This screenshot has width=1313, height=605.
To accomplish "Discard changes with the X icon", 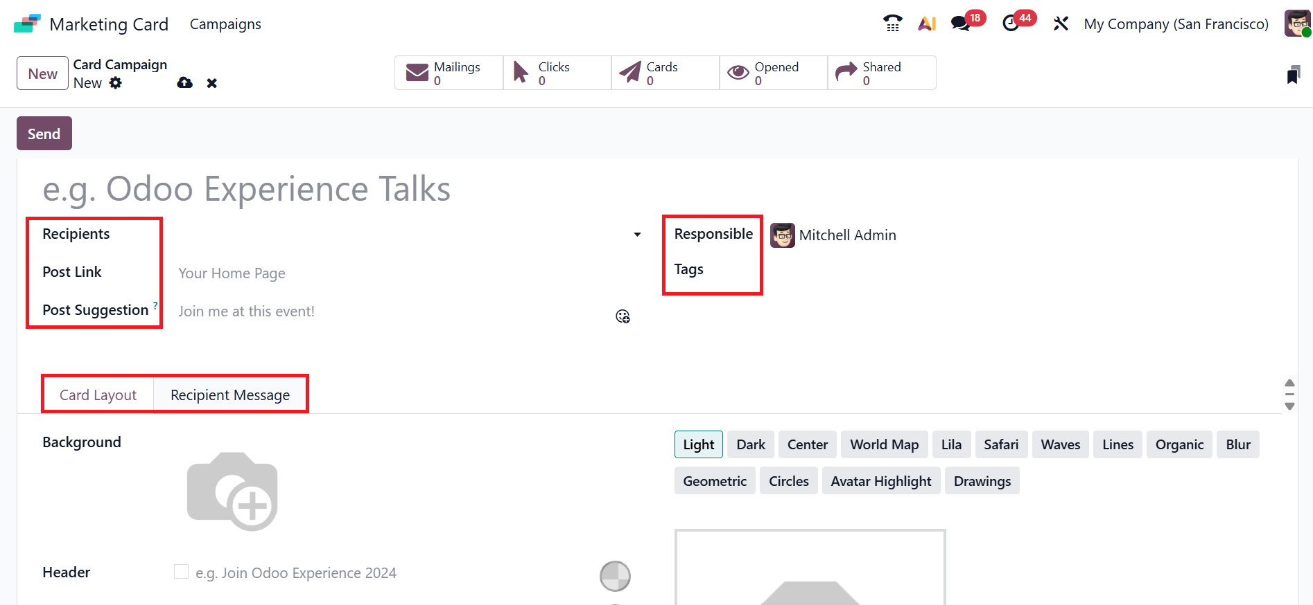I will click(x=212, y=83).
